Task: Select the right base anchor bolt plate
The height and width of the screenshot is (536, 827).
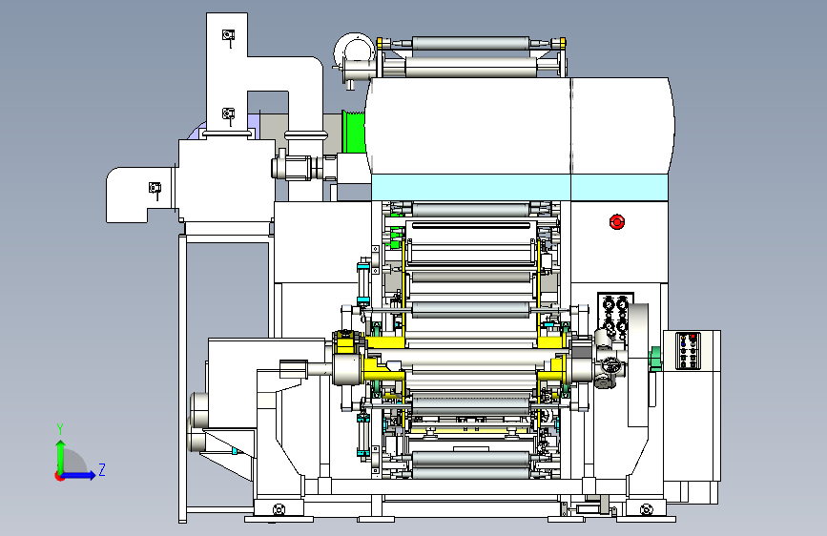Action: pos(646,509)
